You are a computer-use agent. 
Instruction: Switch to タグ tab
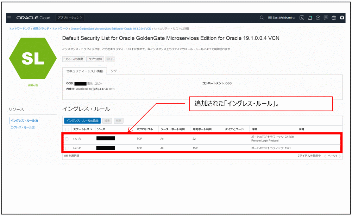114,71
